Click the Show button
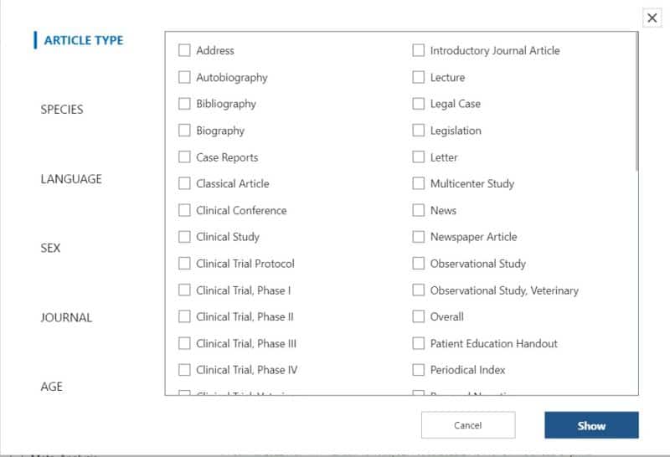The height and width of the screenshot is (457, 670). coord(590,425)
